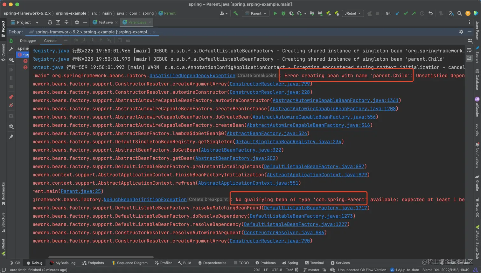This screenshot has width=481, height=273.
Task: Open the Translate icon in toolbar
Action: tap(451, 13)
